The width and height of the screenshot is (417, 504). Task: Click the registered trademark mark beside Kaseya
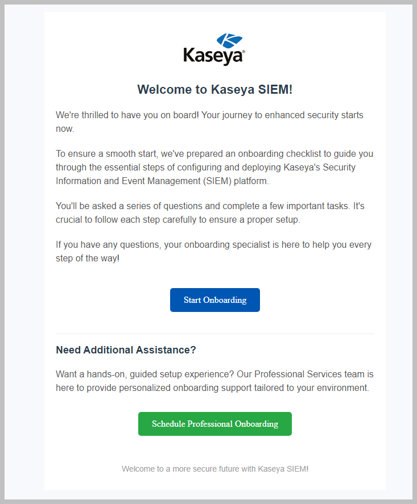point(243,51)
